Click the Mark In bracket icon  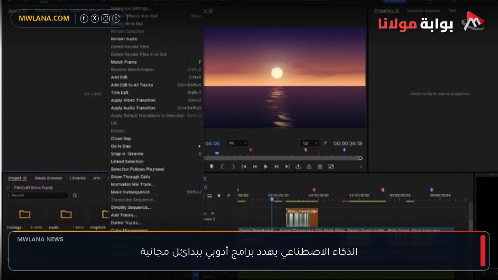click(x=223, y=166)
